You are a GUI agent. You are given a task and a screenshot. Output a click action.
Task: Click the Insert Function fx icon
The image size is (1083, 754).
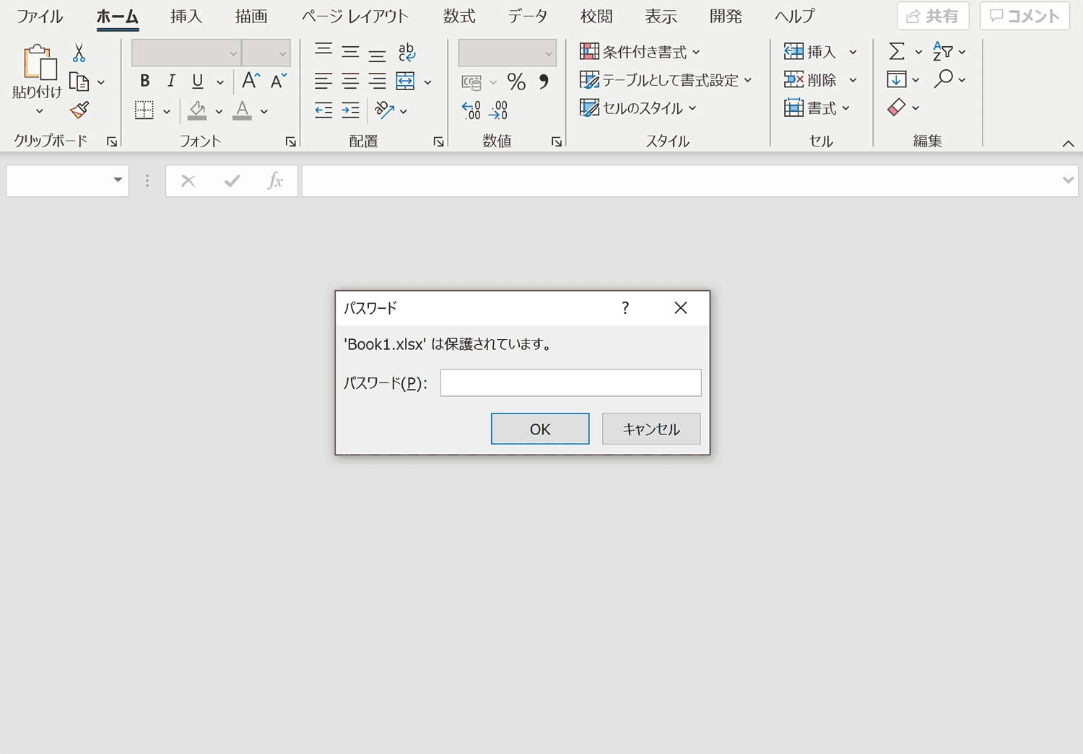[x=275, y=180]
